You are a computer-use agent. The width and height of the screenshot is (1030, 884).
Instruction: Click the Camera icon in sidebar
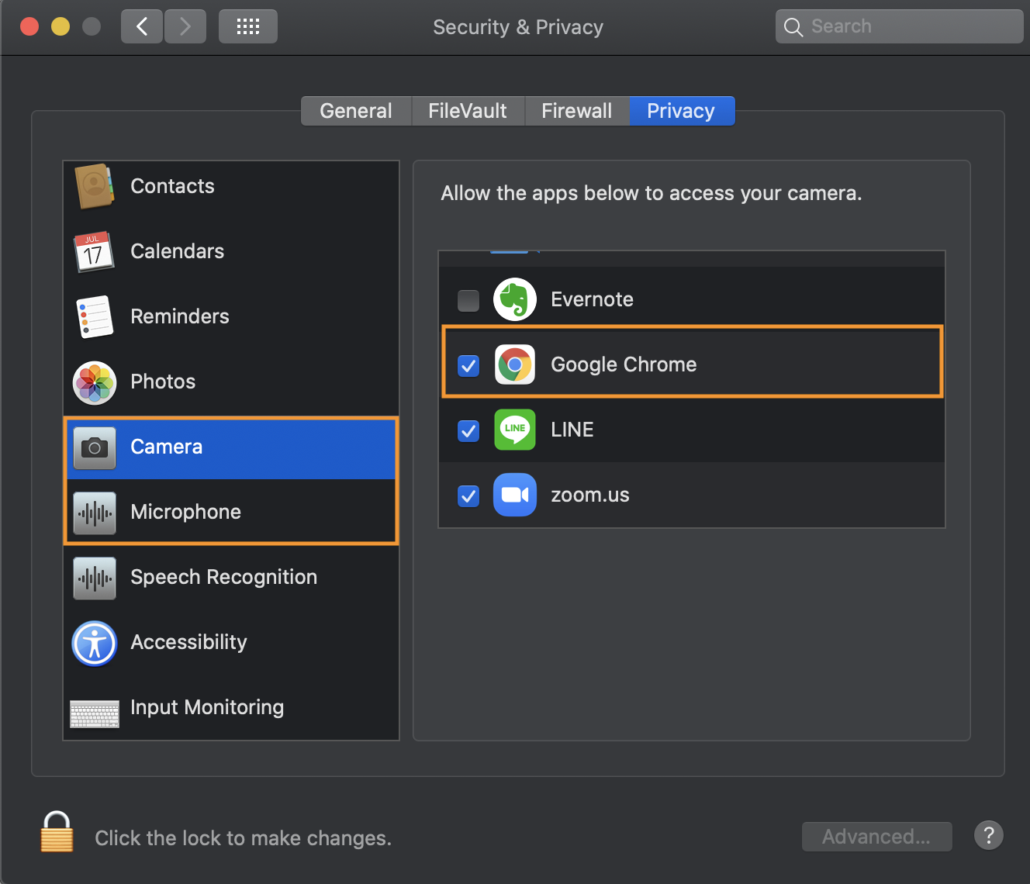click(x=95, y=447)
